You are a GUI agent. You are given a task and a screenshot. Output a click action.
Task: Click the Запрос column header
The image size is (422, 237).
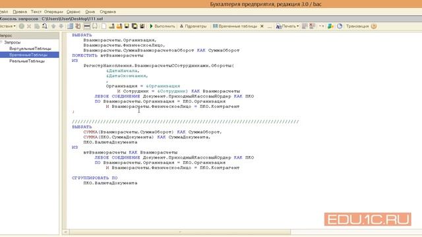click(29, 36)
